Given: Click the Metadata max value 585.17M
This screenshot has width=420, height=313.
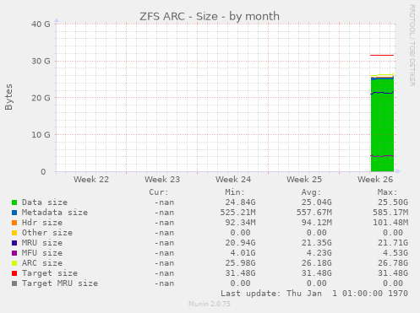Looking at the screenshot, I should [390, 213].
